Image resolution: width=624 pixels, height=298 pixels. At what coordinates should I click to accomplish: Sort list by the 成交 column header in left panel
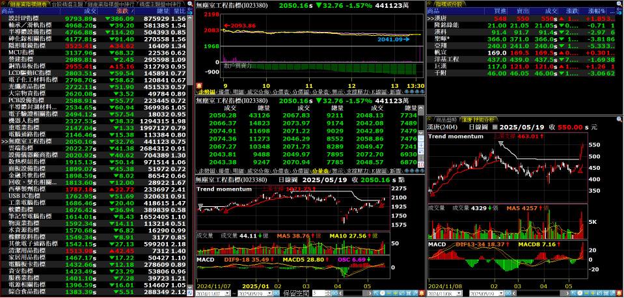pyautogui.click(x=79, y=11)
